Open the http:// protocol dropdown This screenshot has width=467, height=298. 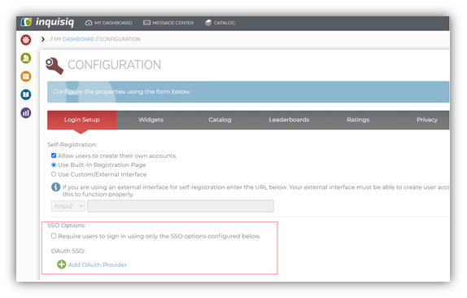tap(68, 206)
